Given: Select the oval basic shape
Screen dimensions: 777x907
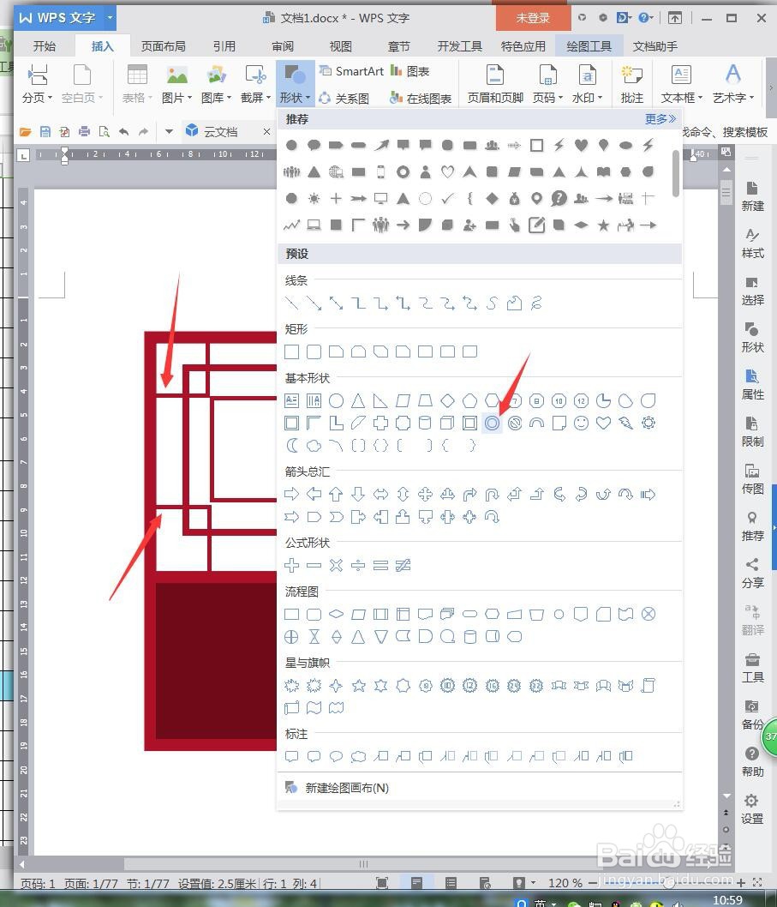Looking at the screenshot, I should coord(336,400).
